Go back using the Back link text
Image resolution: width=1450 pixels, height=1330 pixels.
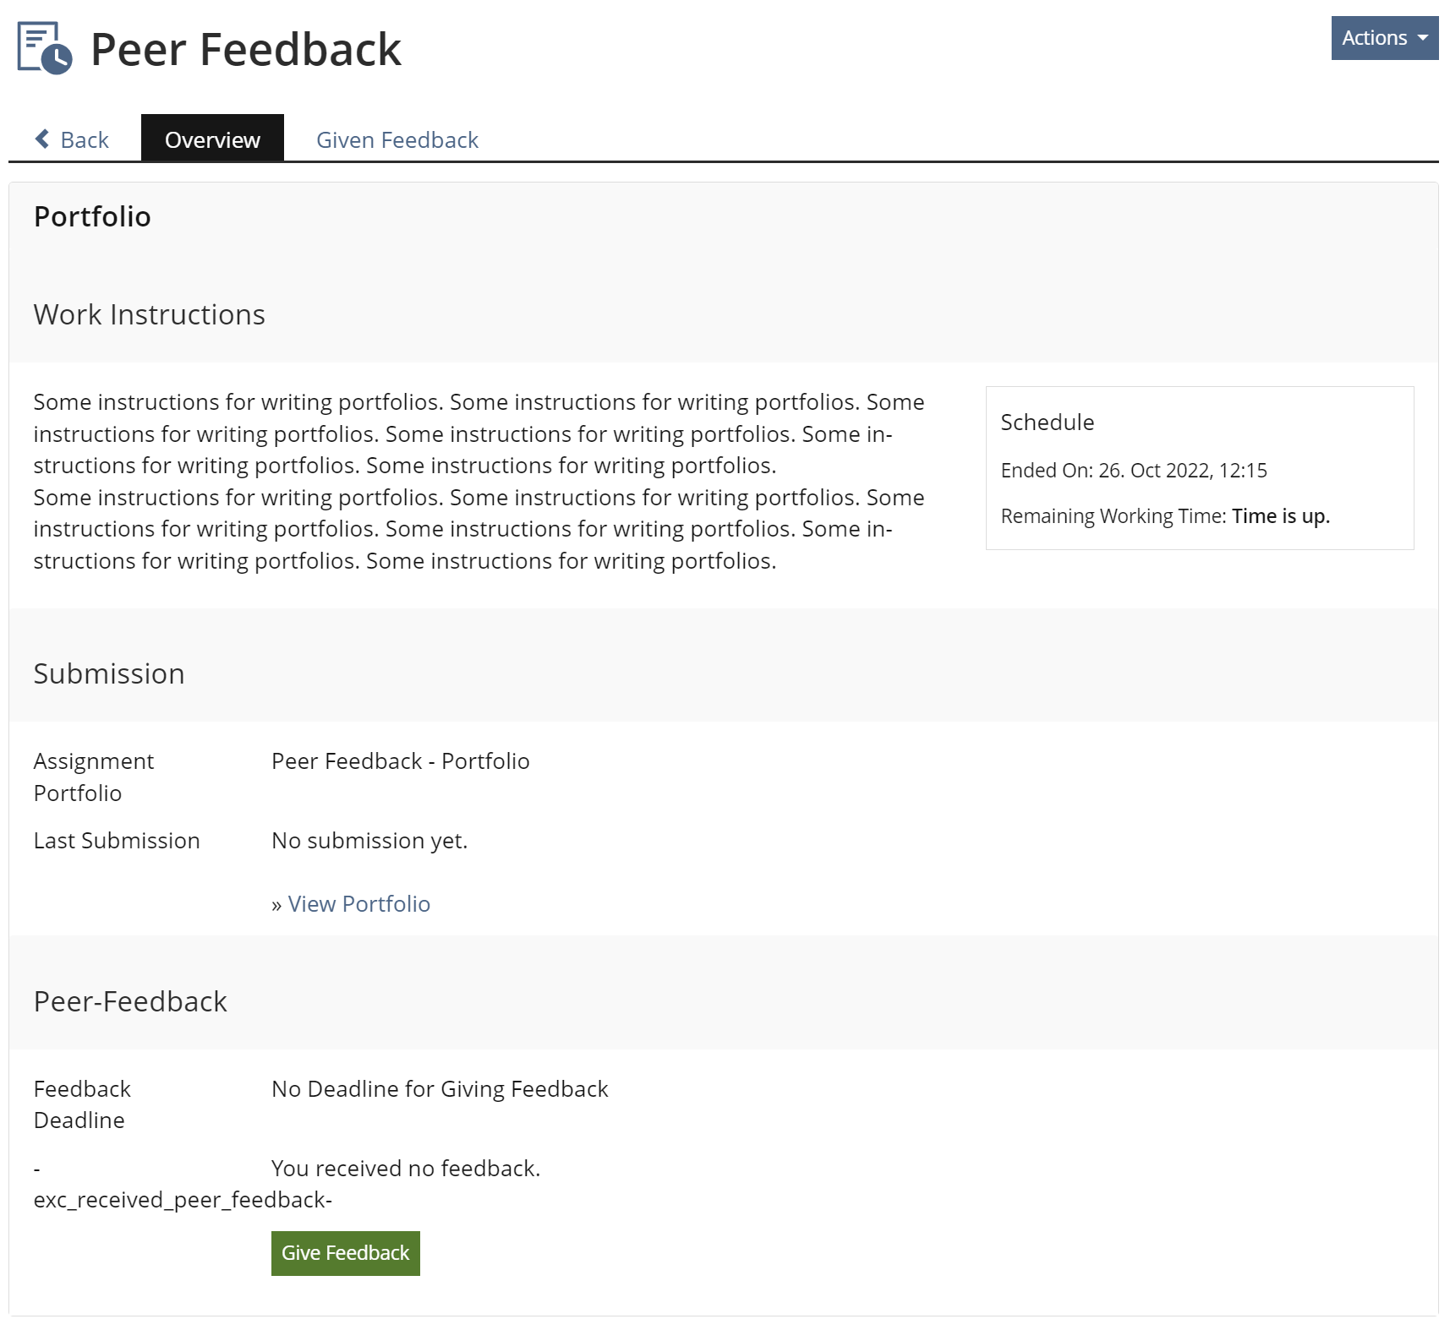[x=85, y=139]
